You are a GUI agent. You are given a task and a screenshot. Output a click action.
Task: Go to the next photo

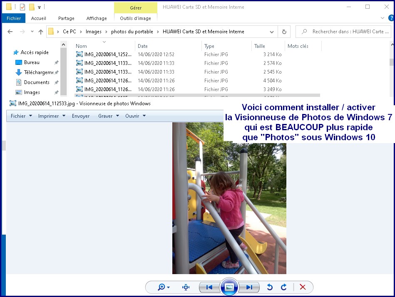[250, 287]
